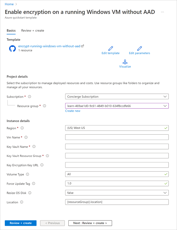Click the 'Azure quickstart template' subtitle

(x=21, y=18)
